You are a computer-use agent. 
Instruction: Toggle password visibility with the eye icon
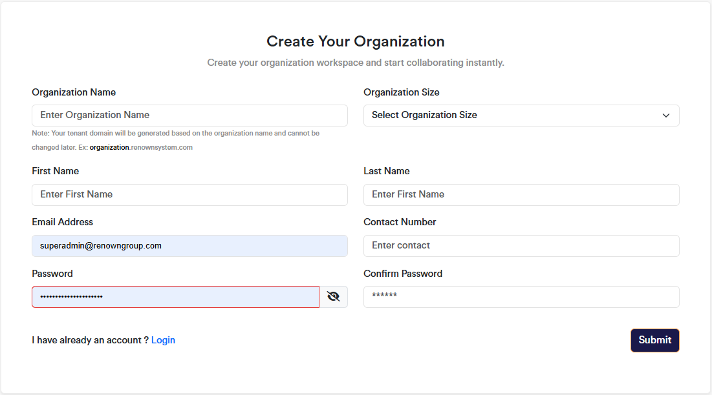click(x=333, y=297)
